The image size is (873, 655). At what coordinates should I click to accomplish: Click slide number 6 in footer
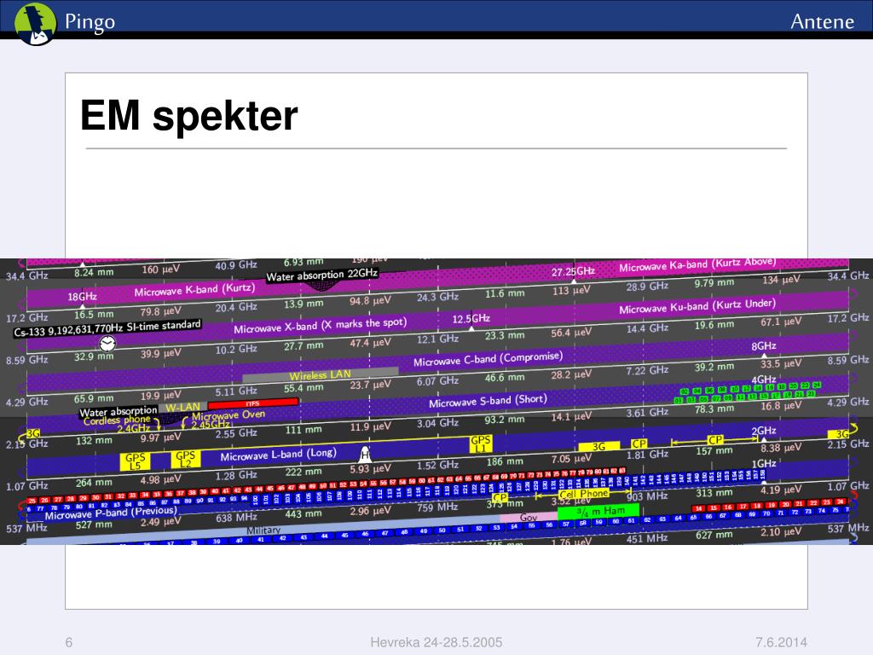pyautogui.click(x=69, y=642)
